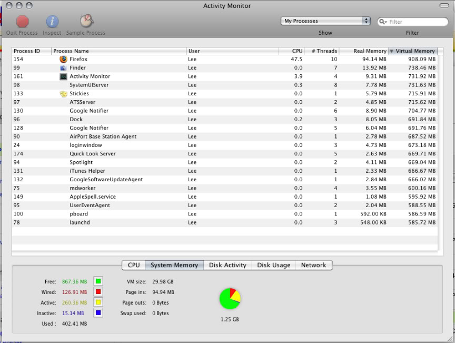Click into the Filter search field
Viewport: 455px width, 343px height.
[x=413, y=22]
